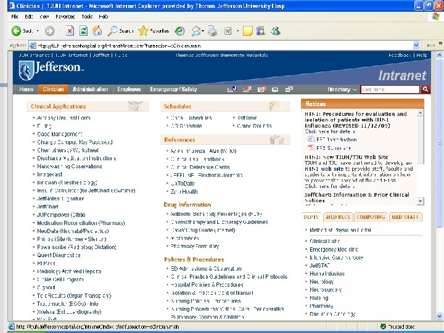Click the second intranet nav bar icon
Viewport: 444px width, 333px height.
(247, 89)
